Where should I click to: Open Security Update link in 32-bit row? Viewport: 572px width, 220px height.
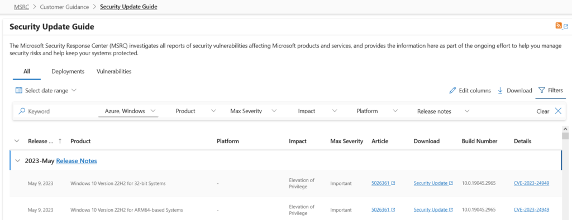point(433,183)
